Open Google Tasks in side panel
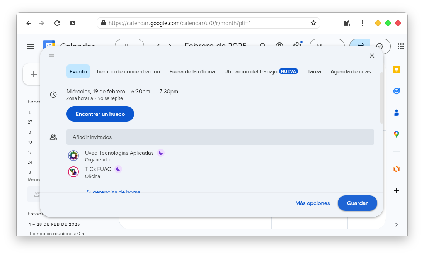 pyautogui.click(x=396, y=91)
